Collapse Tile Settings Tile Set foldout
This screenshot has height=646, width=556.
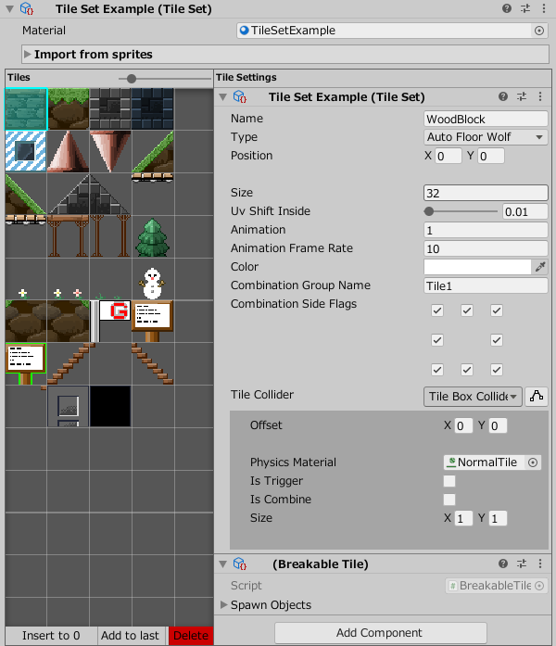click(222, 96)
